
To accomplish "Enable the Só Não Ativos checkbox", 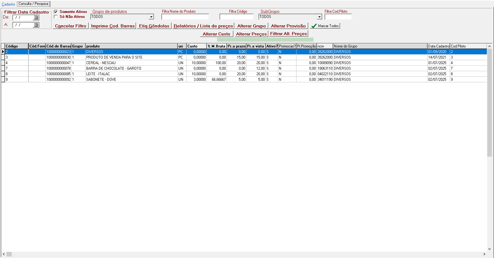I will point(56,17).
